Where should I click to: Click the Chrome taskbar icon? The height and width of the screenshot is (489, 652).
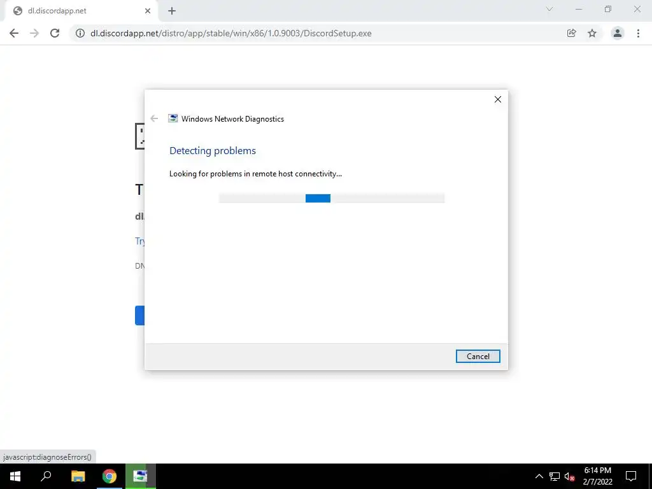click(110, 476)
